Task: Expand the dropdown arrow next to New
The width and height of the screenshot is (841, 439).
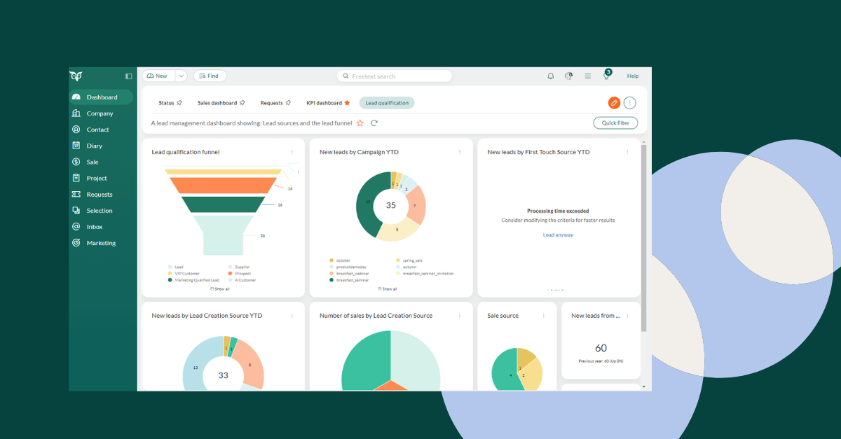Action: (x=181, y=76)
